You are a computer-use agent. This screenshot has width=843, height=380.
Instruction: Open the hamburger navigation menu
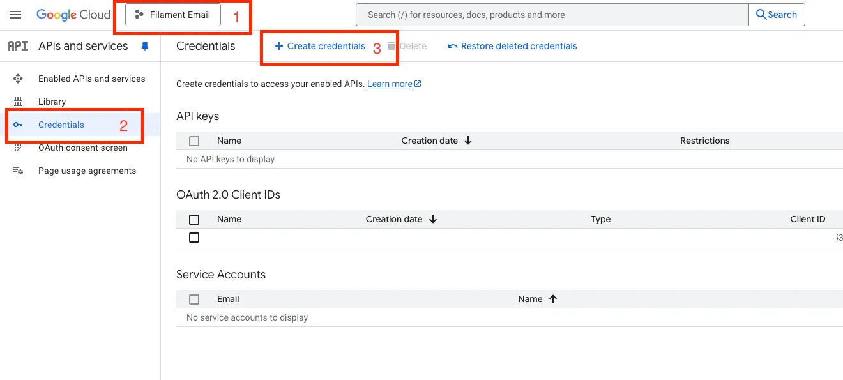click(15, 15)
